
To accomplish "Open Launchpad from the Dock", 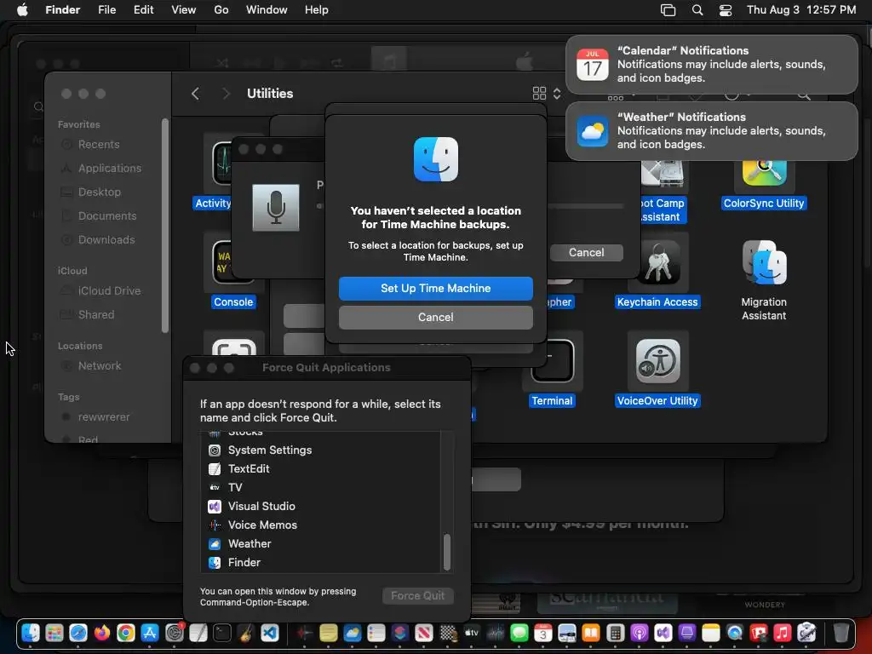I will (x=54, y=633).
